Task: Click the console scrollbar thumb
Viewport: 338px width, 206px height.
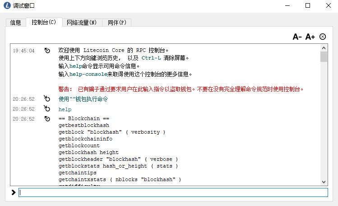Action: tap(324, 56)
